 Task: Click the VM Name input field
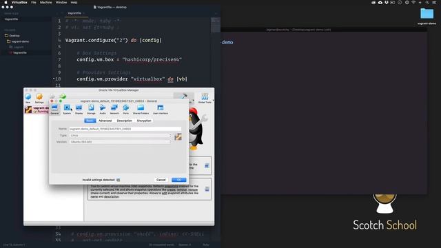coord(125,129)
